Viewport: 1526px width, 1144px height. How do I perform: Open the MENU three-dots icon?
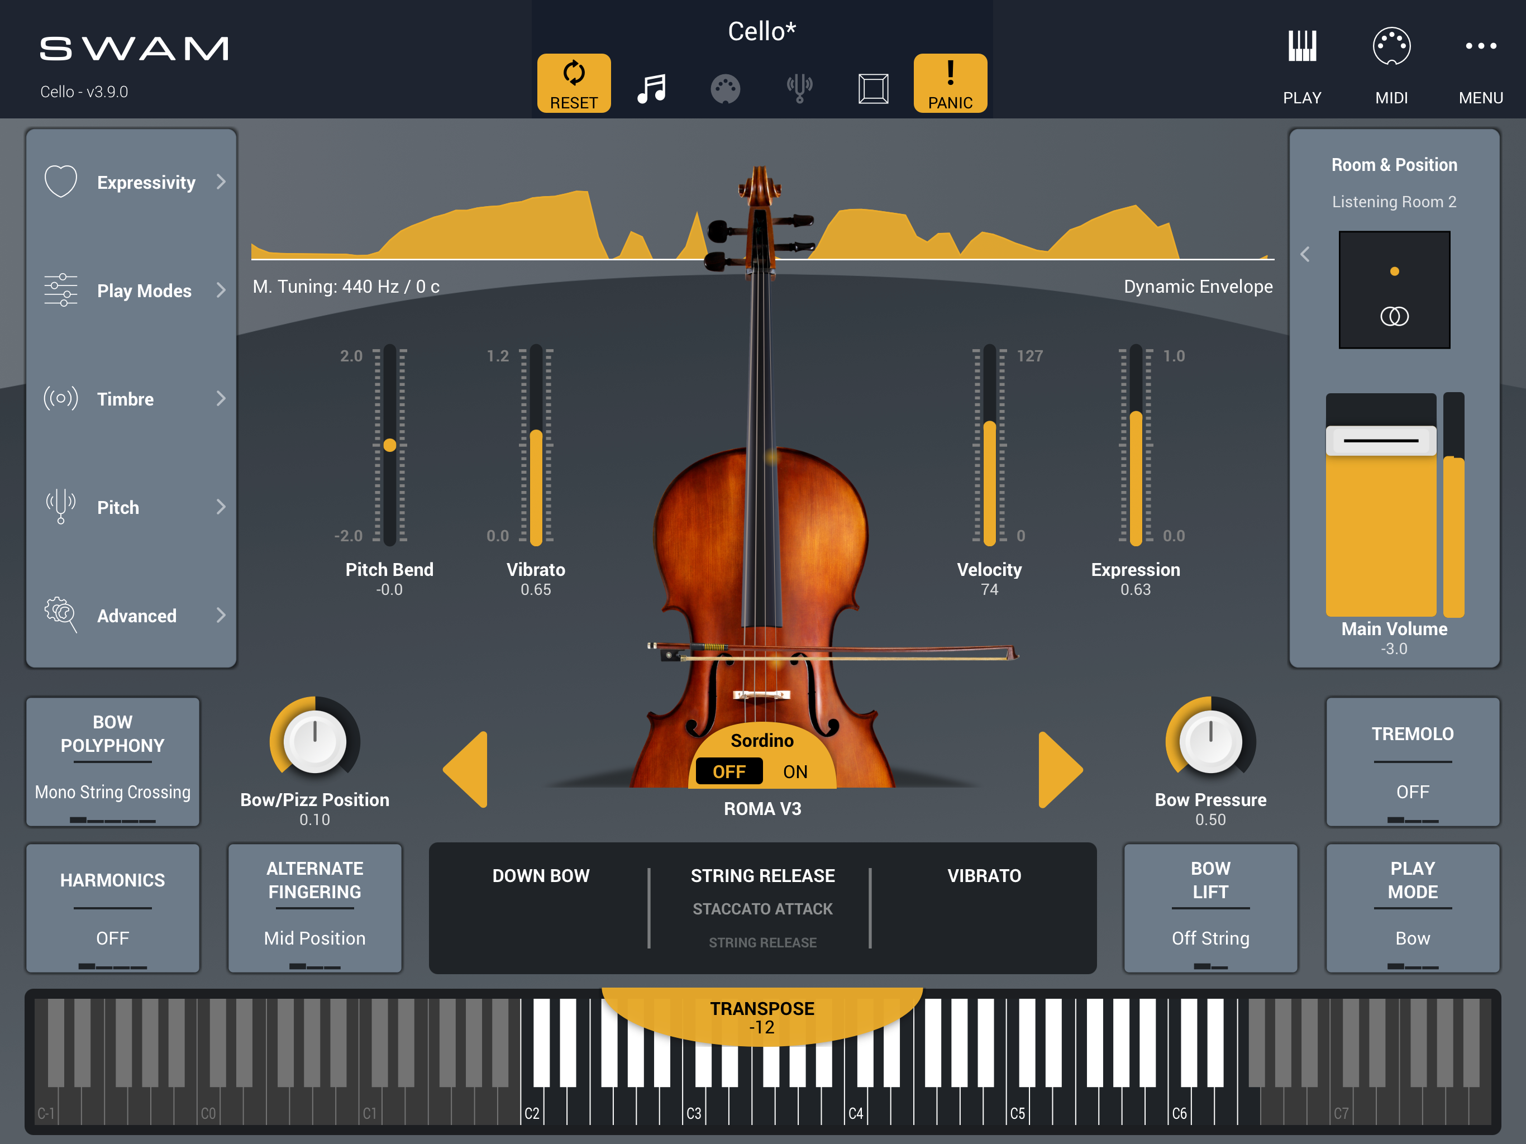point(1480,46)
